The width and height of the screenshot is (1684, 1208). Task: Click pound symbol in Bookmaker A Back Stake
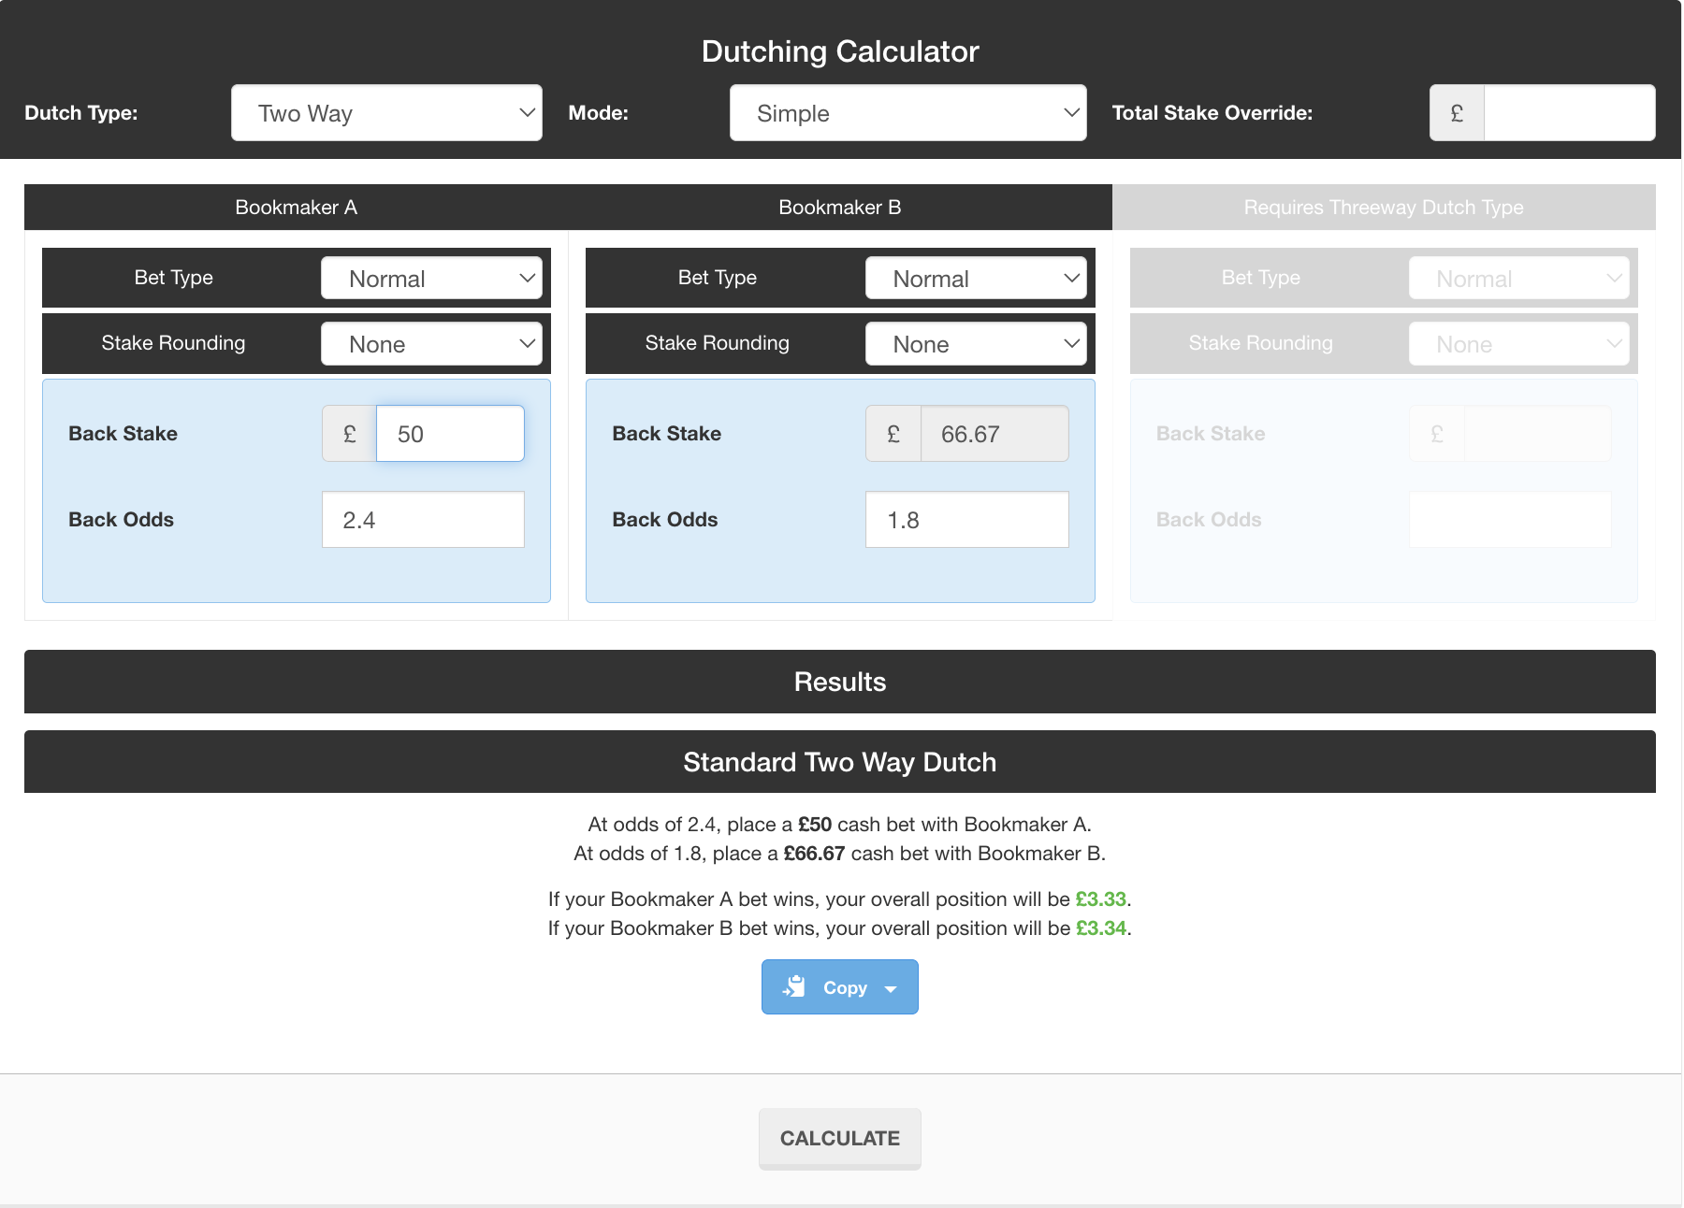click(350, 434)
